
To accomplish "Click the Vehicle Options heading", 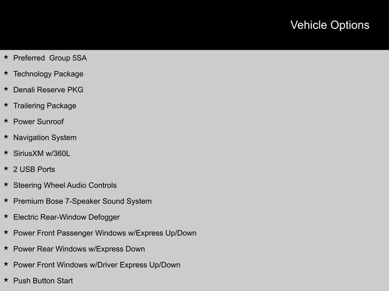I will tap(329, 25).
